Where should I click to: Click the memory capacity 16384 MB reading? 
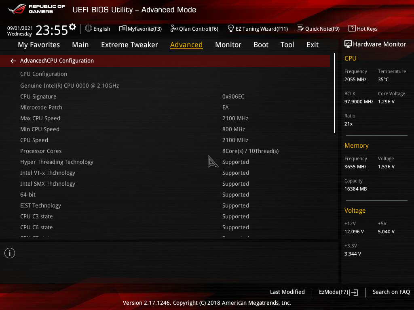355,189
